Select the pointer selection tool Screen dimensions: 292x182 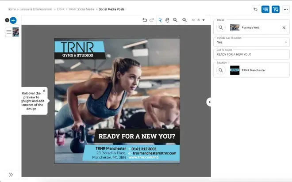(161, 20)
